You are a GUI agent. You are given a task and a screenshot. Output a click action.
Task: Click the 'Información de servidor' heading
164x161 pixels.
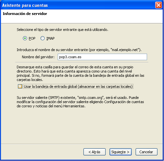(25, 14)
